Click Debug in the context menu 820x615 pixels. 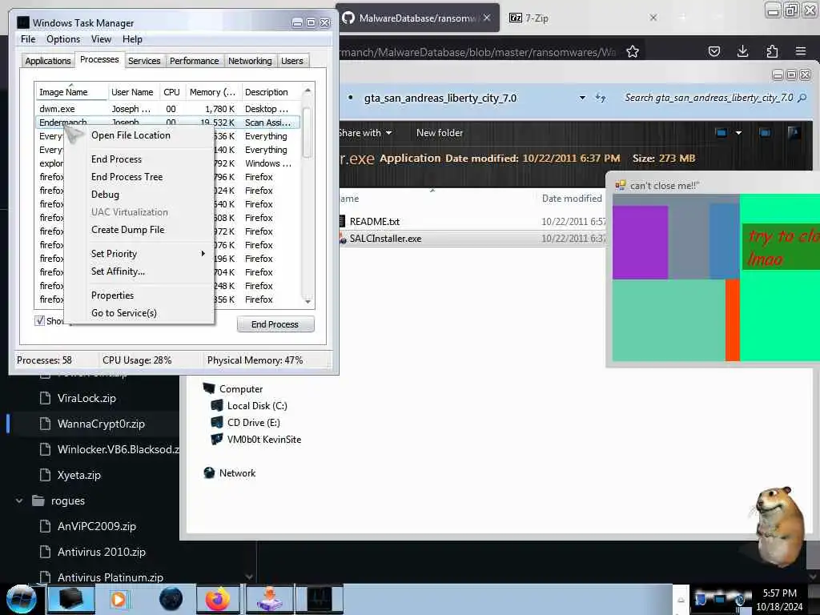(105, 195)
